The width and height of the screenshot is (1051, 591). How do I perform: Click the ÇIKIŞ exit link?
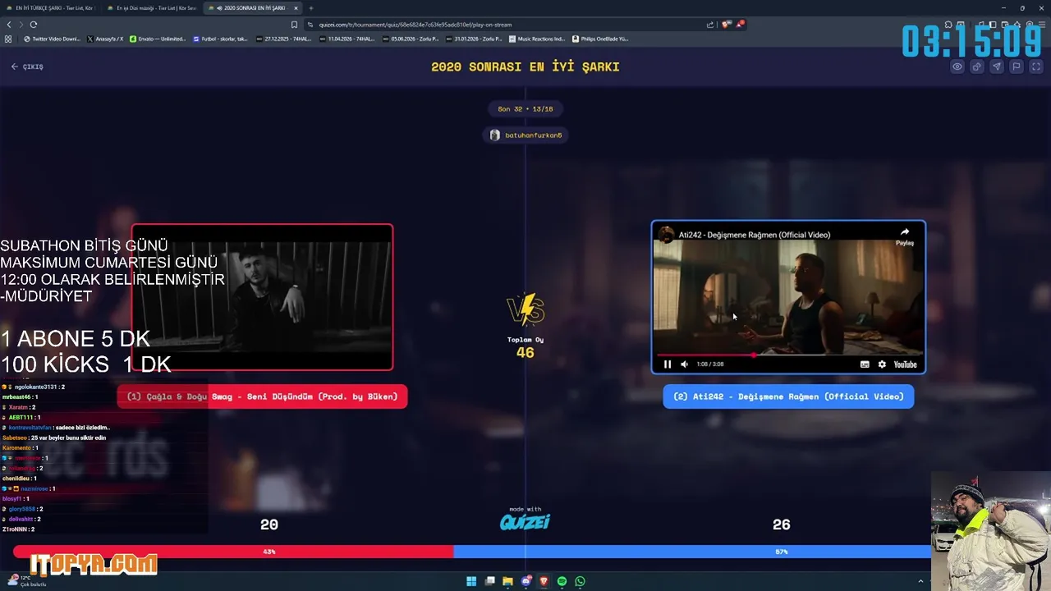pos(27,66)
